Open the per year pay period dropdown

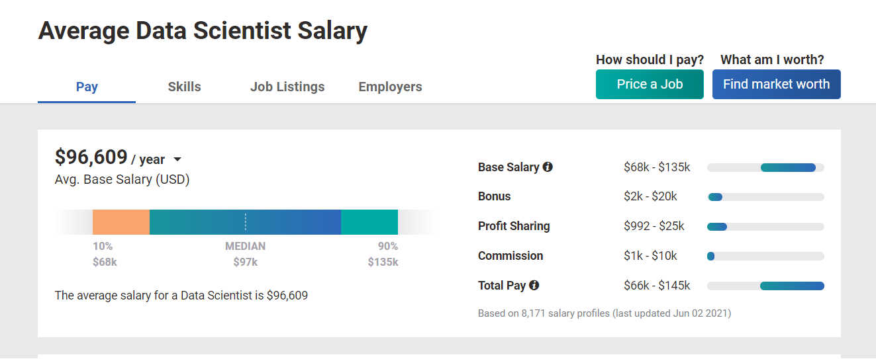177,159
